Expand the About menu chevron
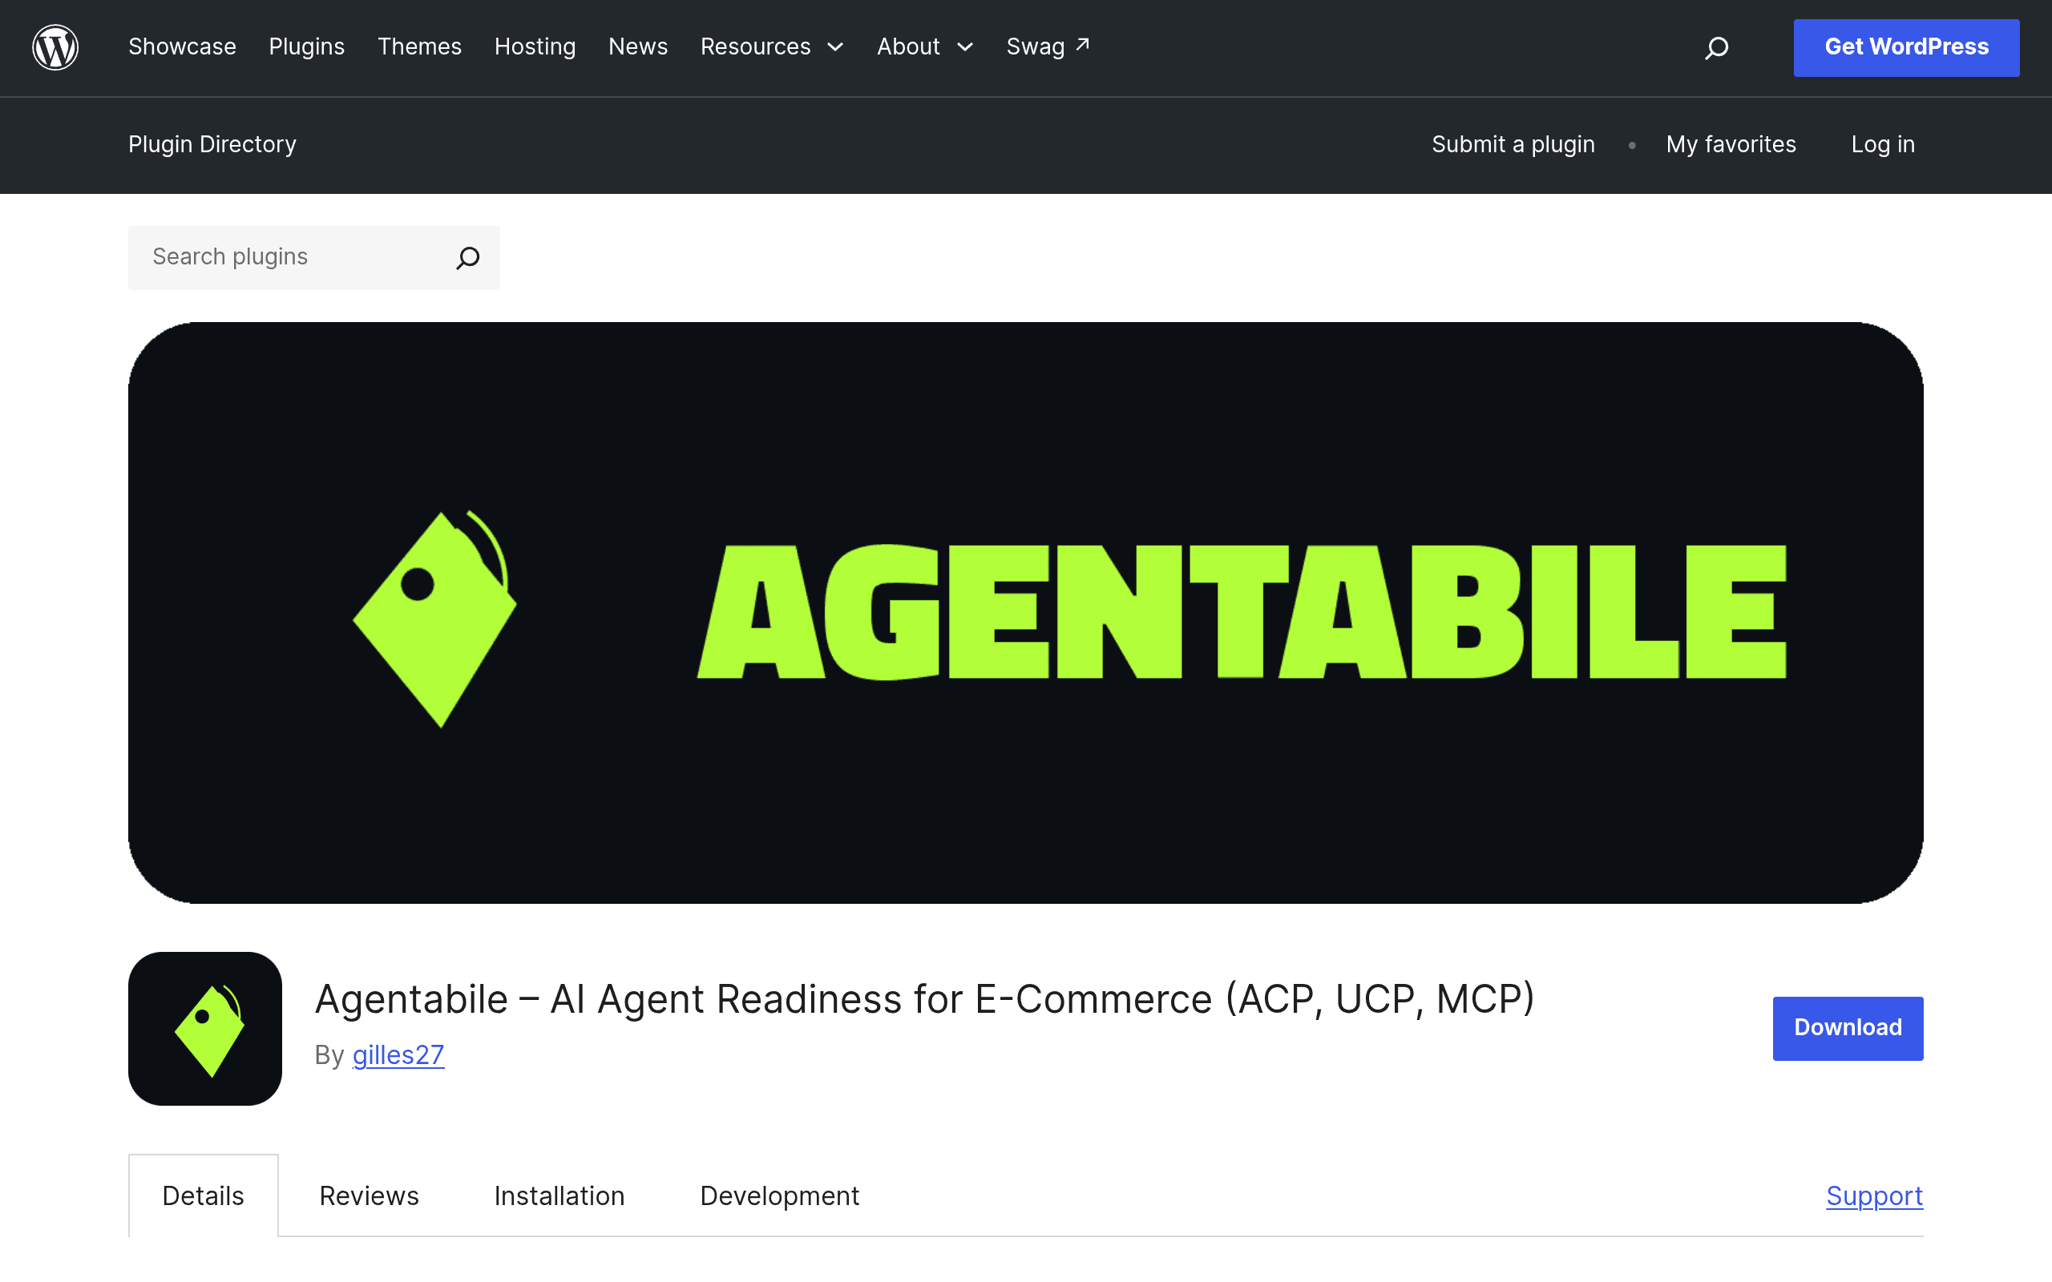The height and width of the screenshot is (1282, 2052). pos(965,47)
